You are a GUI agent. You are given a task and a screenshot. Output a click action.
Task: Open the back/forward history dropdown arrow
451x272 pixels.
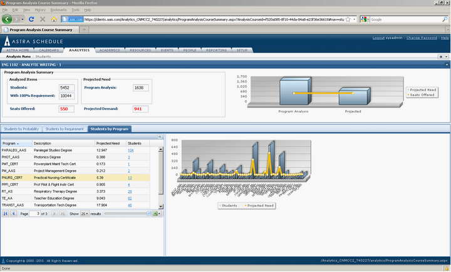[x=23, y=19]
